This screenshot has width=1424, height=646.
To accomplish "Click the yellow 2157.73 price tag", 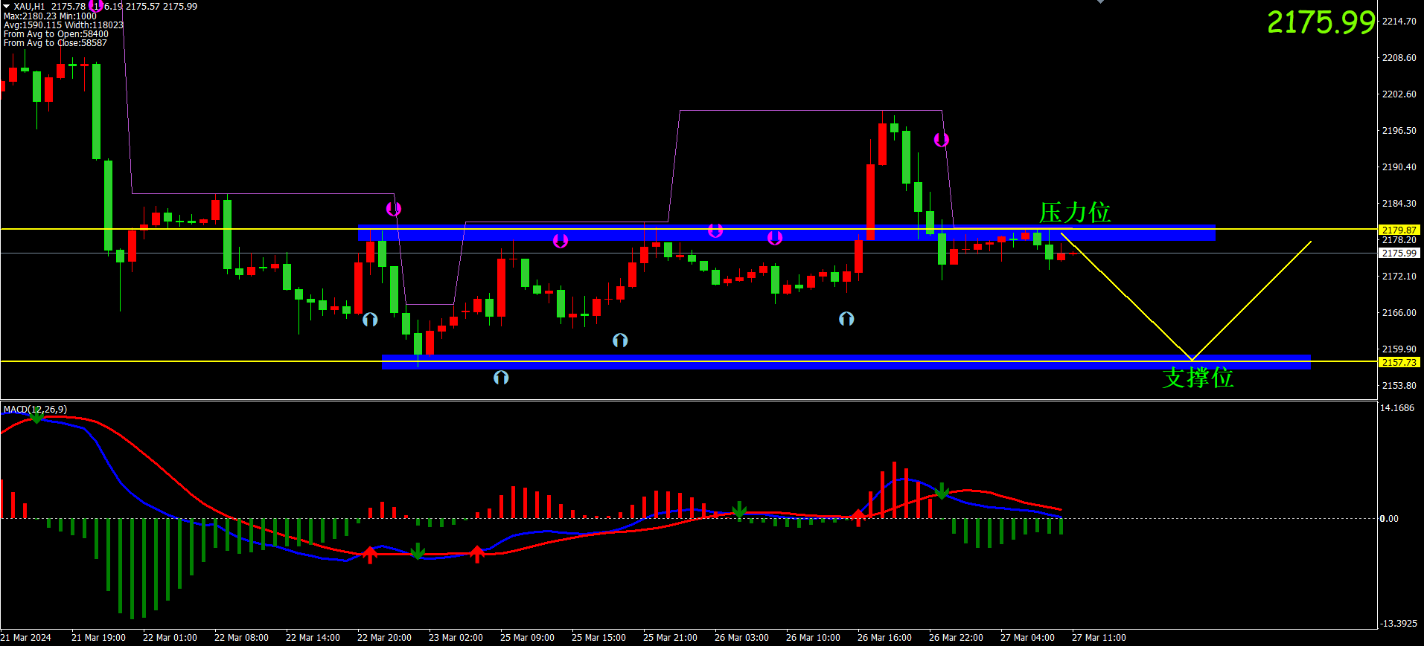I will tap(1399, 363).
